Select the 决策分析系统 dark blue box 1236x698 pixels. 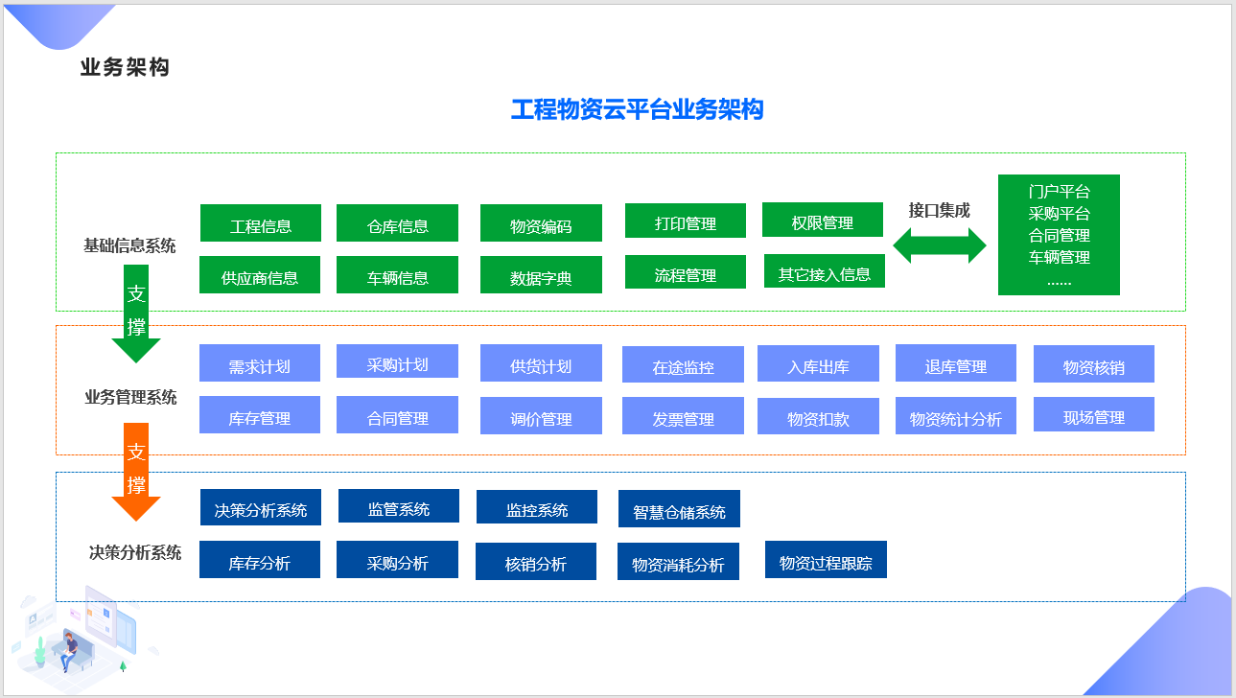pos(261,507)
